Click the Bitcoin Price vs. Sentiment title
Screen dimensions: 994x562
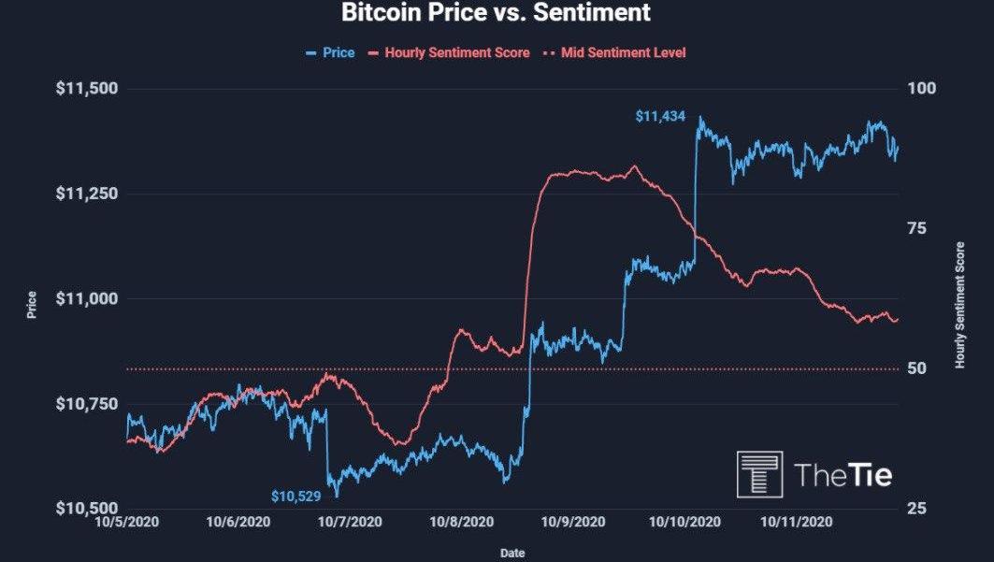point(496,12)
